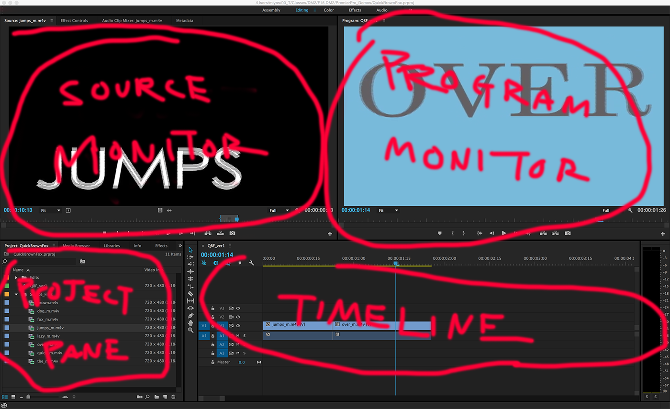Image resolution: width=670 pixels, height=409 pixels.
Task: Expand the Edits bin folder
Action: (x=16, y=277)
